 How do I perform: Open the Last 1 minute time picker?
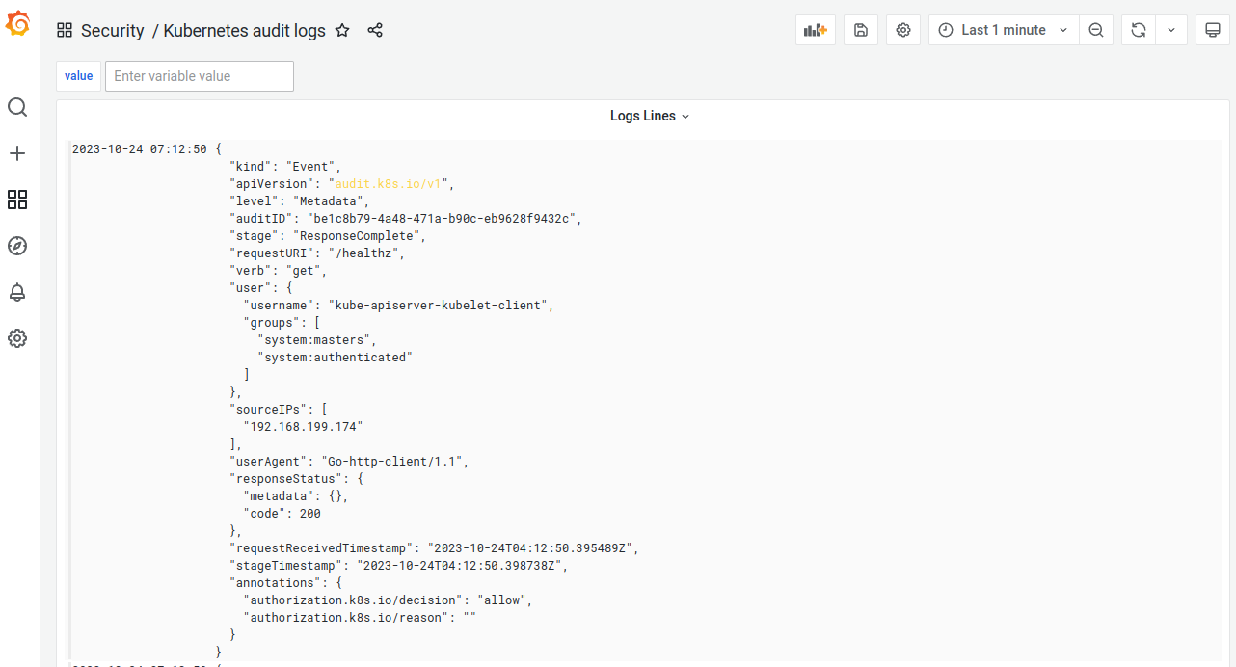tap(1003, 30)
